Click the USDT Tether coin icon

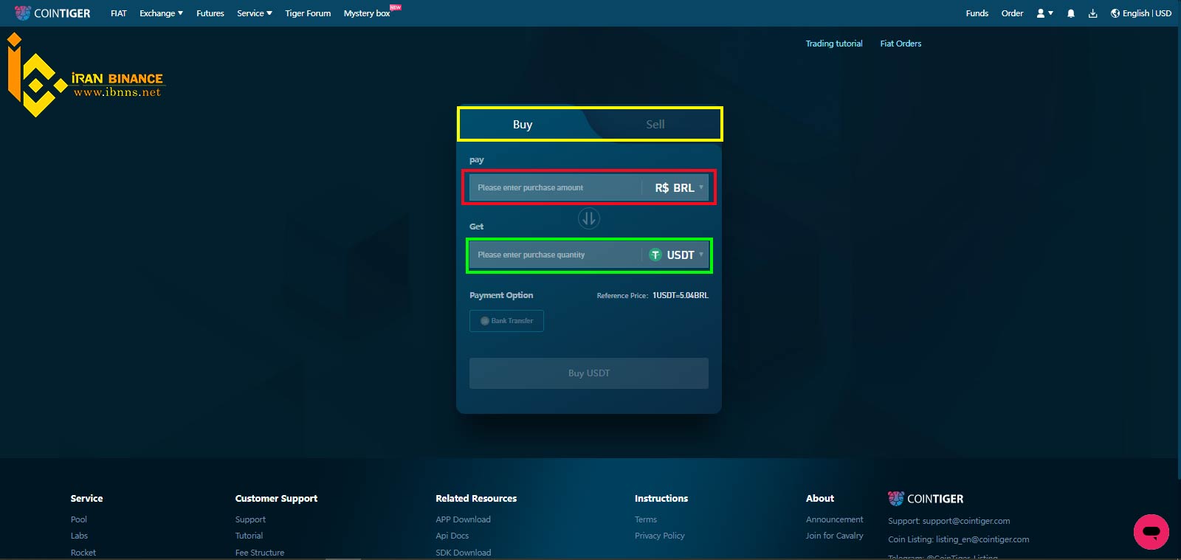[655, 255]
